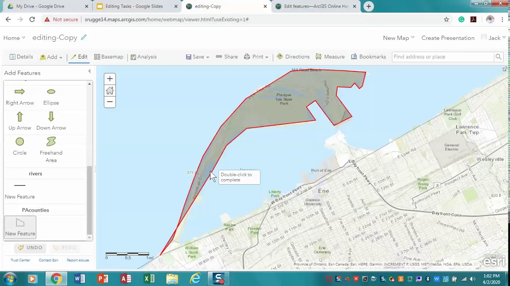Click the Share button
Screen dimensions: 510x286
[227, 57]
